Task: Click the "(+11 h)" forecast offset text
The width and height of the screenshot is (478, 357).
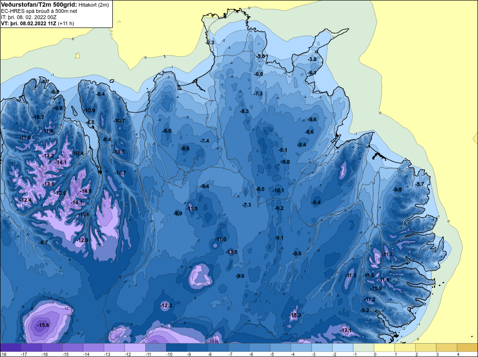Action: tap(66, 23)
